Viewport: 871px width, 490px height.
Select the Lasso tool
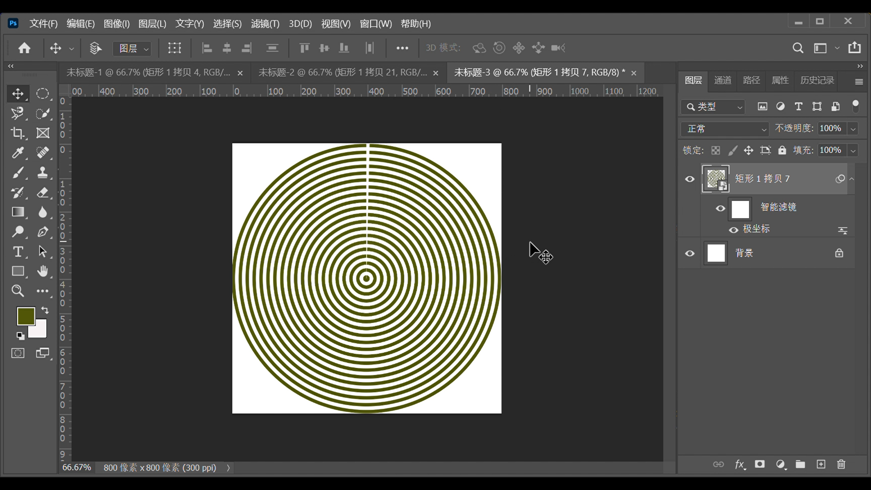coord(18,113)
